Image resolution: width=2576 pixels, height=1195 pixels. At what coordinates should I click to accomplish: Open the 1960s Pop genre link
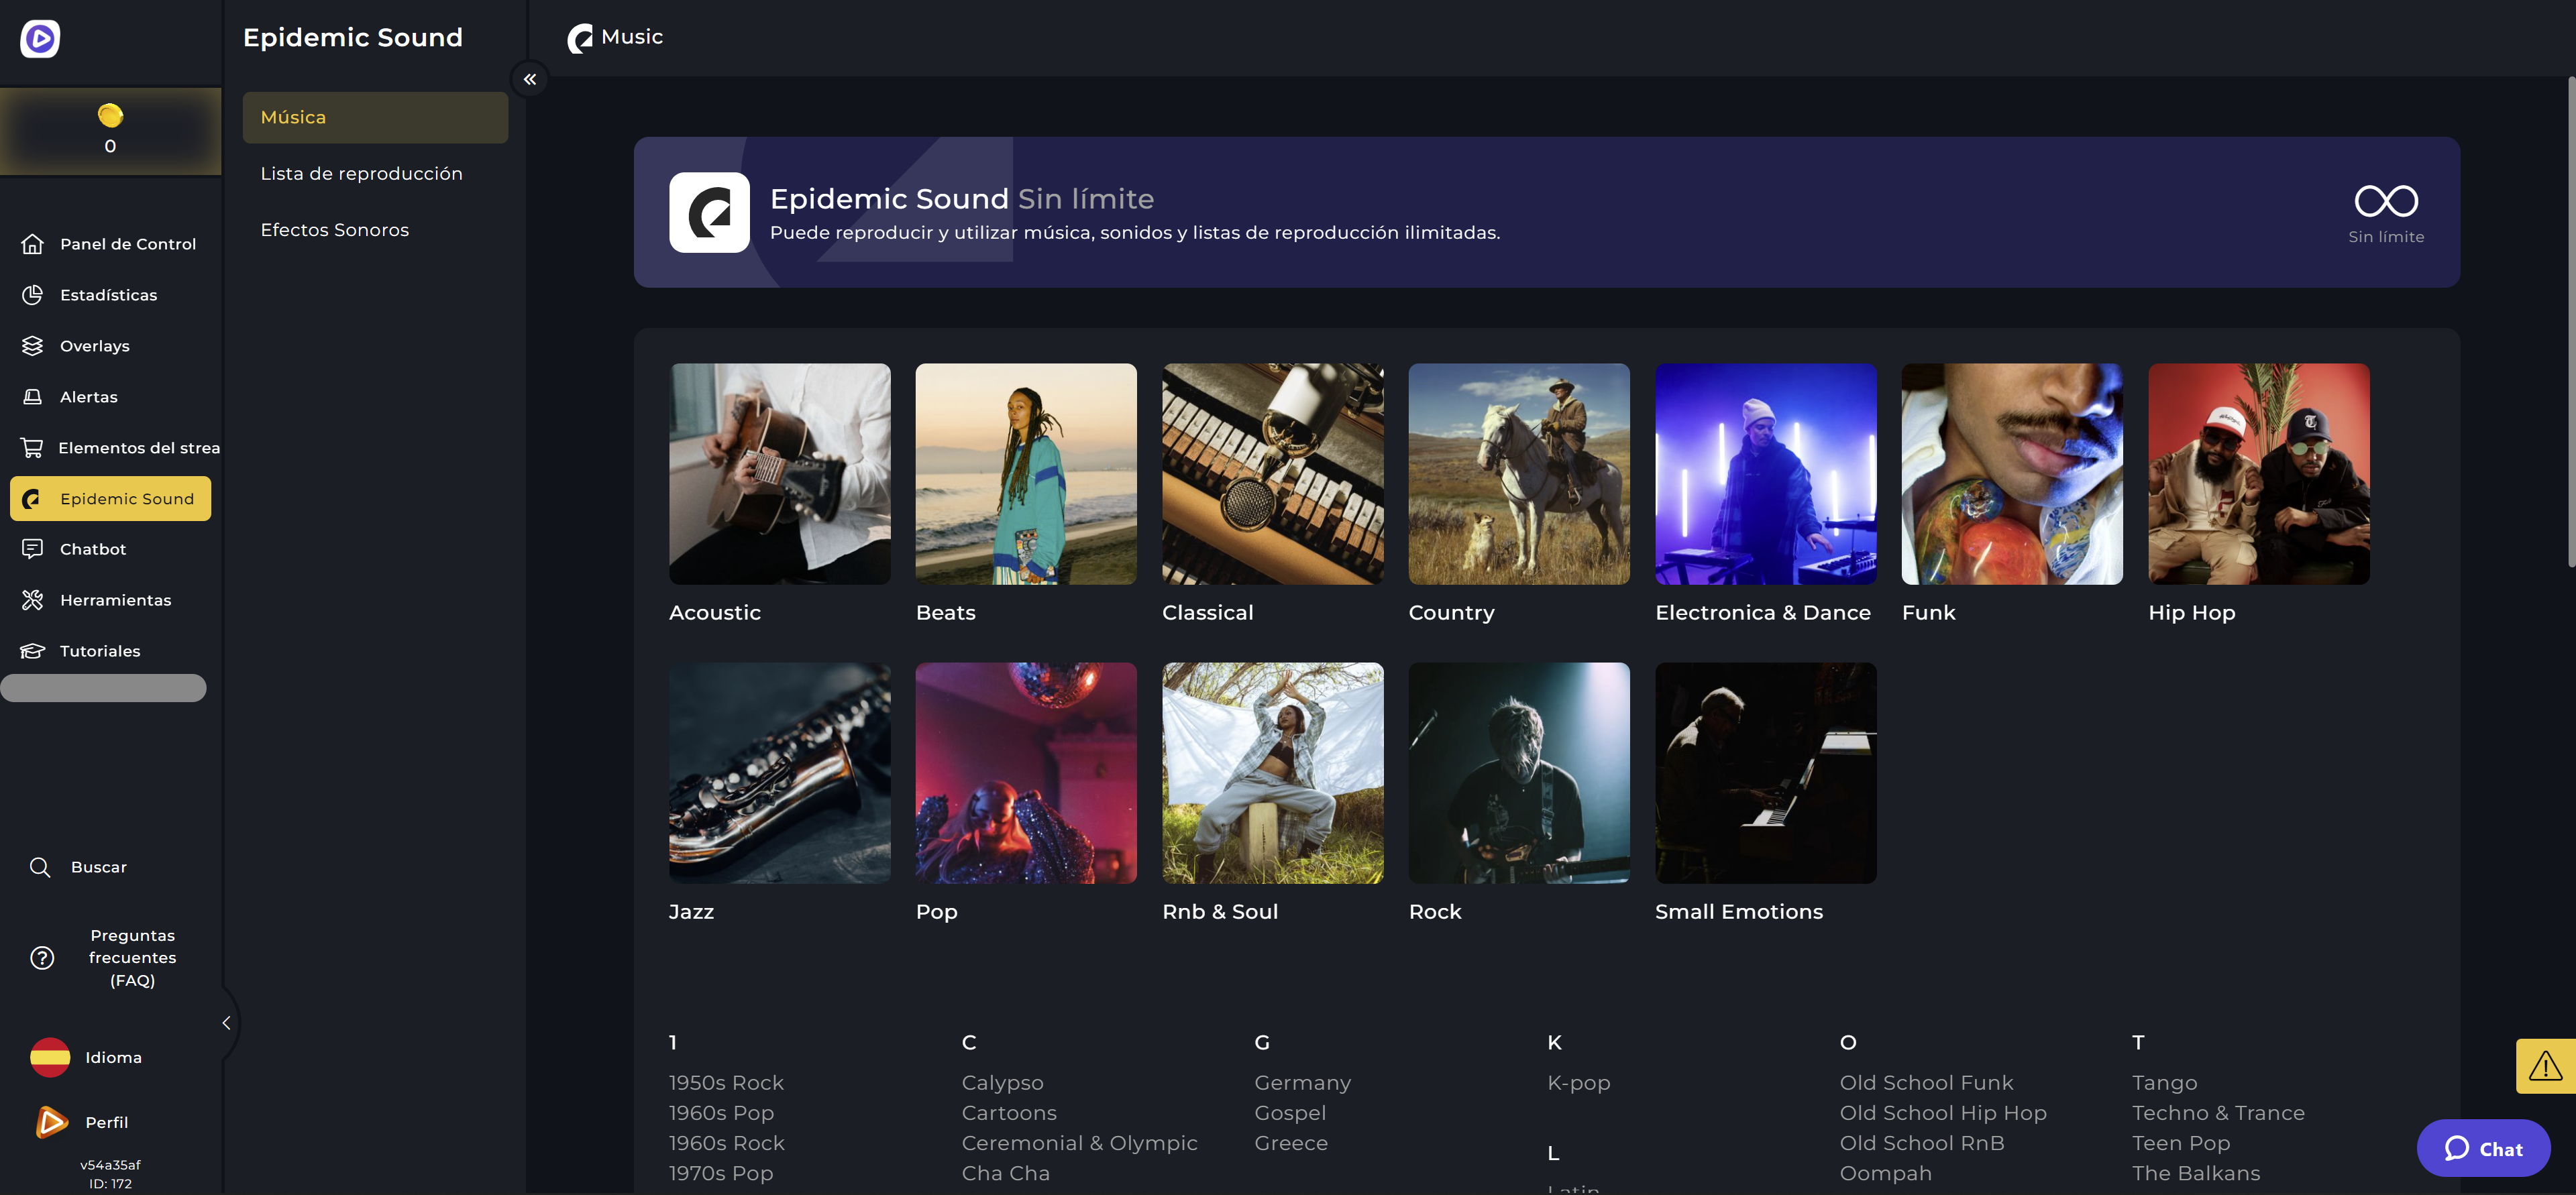tap(721, 1113)
